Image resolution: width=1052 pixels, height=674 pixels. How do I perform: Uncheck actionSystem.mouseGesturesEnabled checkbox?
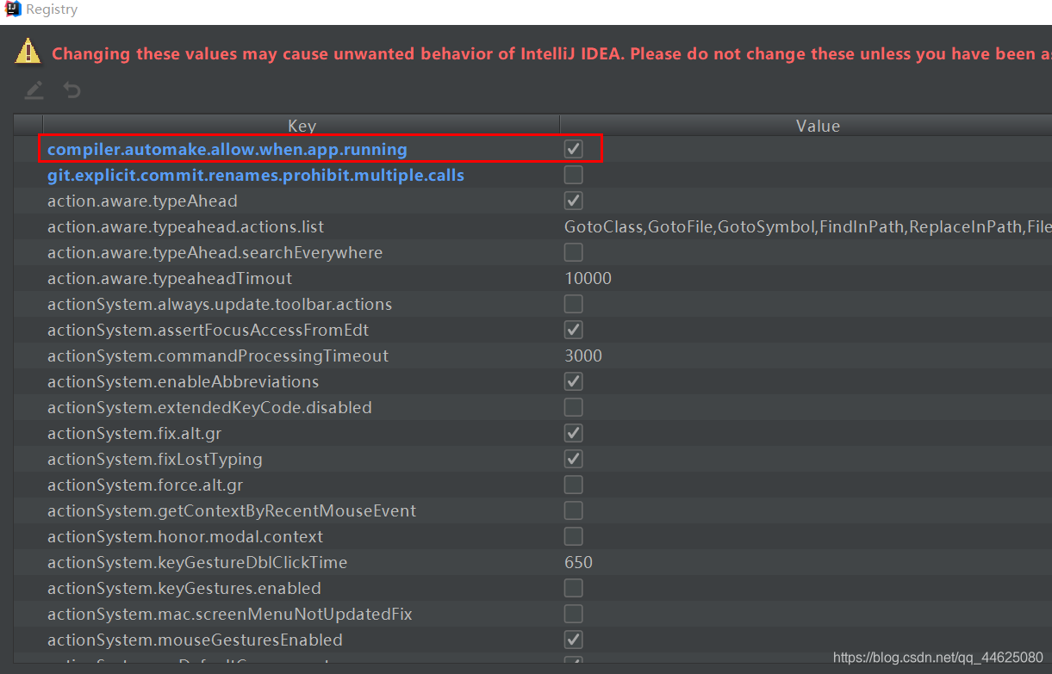573,640
